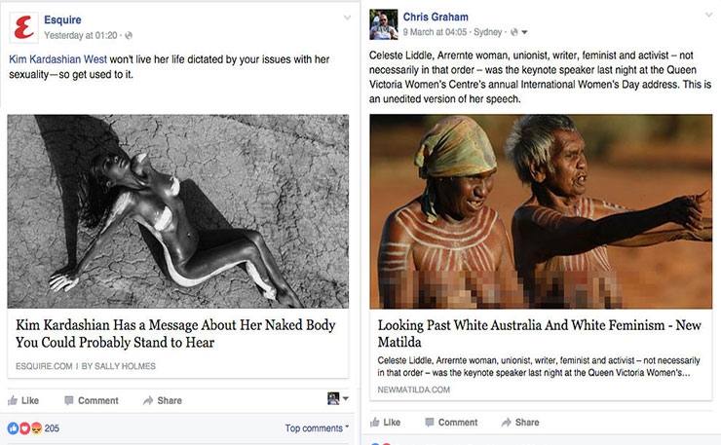Expand Chris Graham post options chevron

(x=708, y=15)
